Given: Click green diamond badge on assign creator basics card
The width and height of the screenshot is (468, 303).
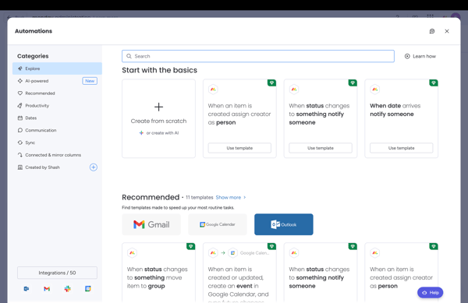Looking at the screenshot, I should point(271,83).
